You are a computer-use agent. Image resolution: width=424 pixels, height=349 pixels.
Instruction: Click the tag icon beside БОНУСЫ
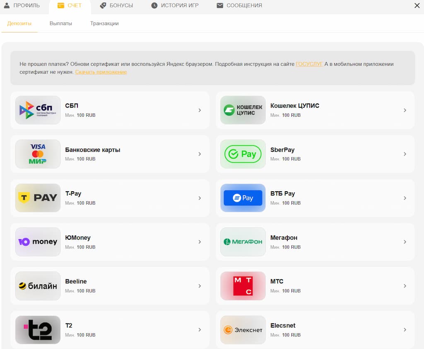tap(103, 5)
